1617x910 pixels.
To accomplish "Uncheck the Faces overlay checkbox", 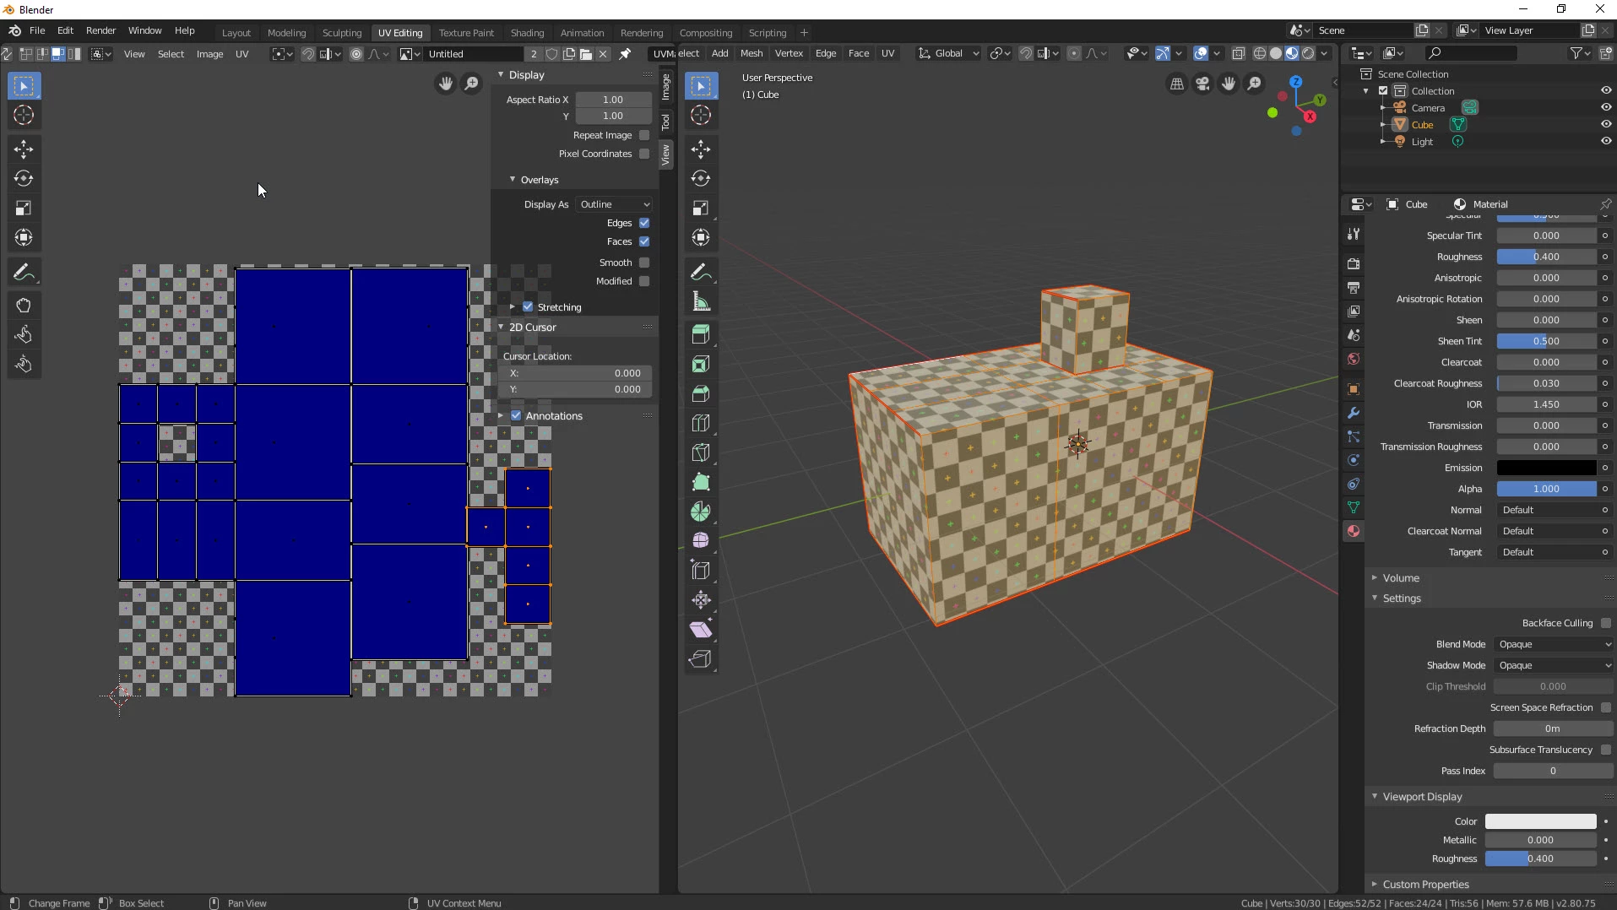I will coord(644,241).
